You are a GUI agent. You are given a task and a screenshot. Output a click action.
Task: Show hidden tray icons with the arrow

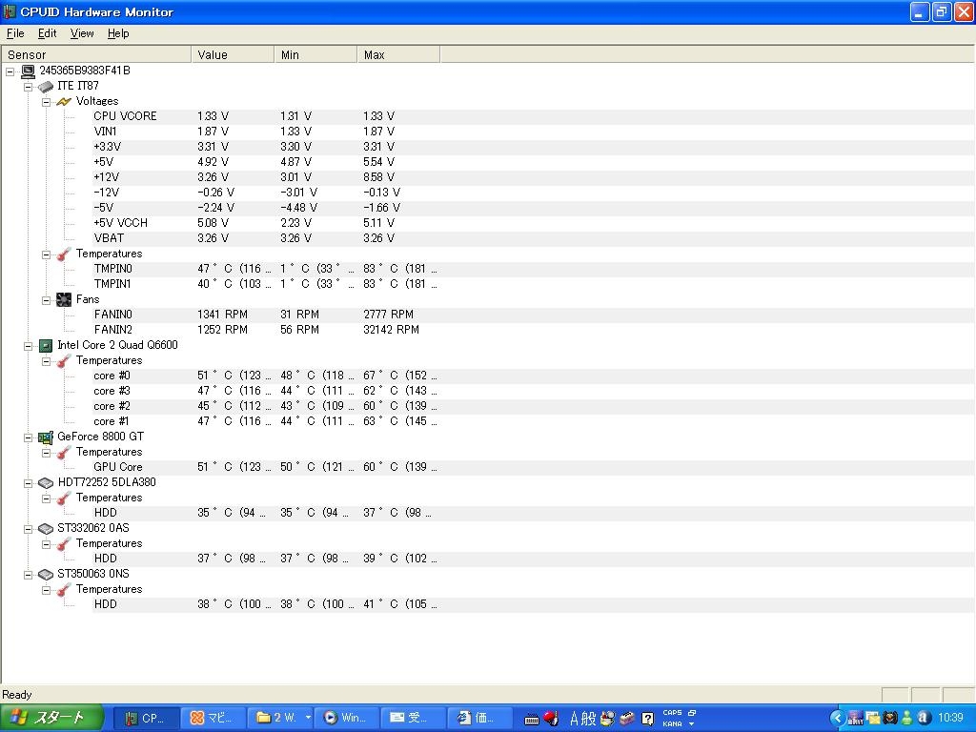point(837,718)
